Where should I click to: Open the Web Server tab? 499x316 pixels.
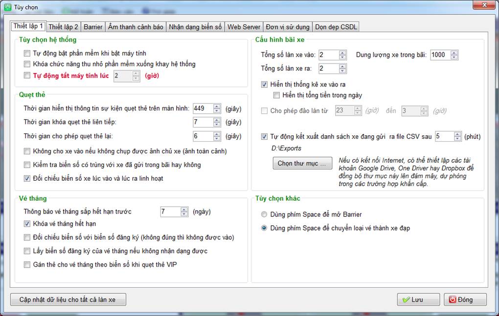(244, 27)
